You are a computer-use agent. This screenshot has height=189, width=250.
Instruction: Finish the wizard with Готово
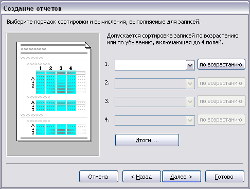pos(225,177)
